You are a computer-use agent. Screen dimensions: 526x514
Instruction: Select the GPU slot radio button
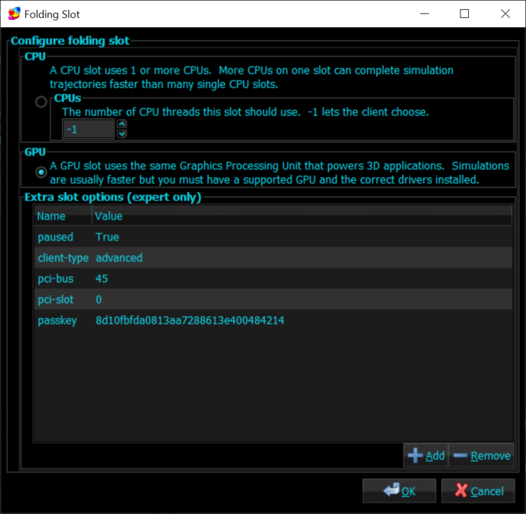click(41, 172)
